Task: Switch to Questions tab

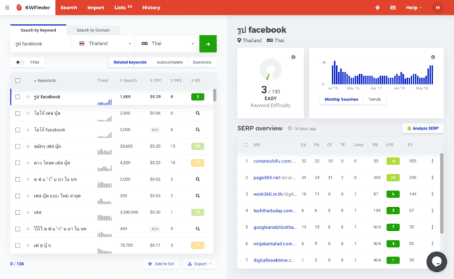Action: click(x=202, y=62)
